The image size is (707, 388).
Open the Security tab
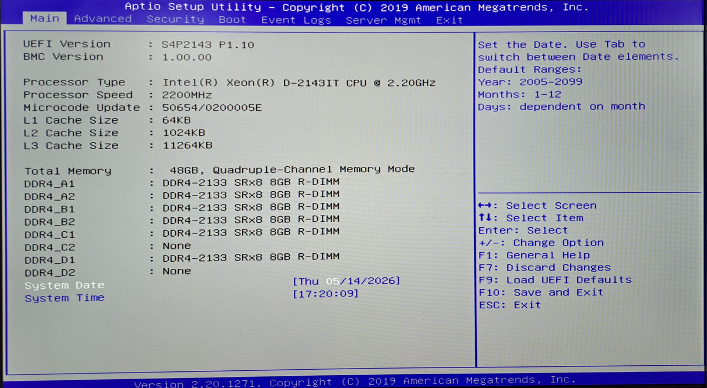[x=175, y=19]
